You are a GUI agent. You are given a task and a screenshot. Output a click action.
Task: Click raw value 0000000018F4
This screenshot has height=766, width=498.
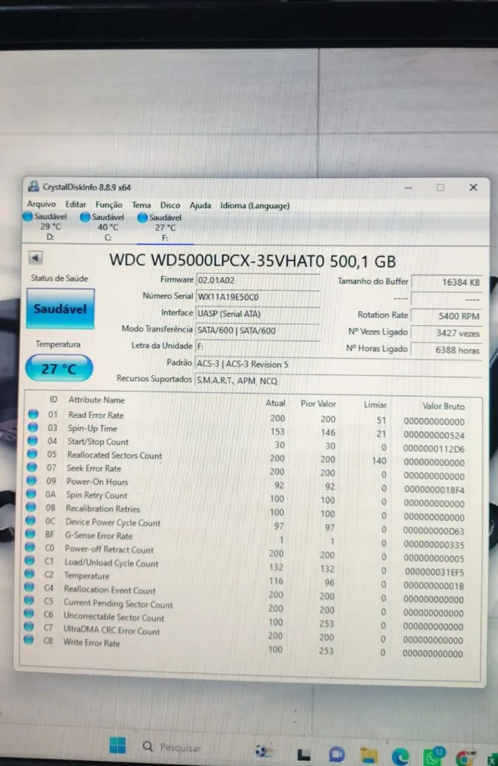(x=434, y=490)
